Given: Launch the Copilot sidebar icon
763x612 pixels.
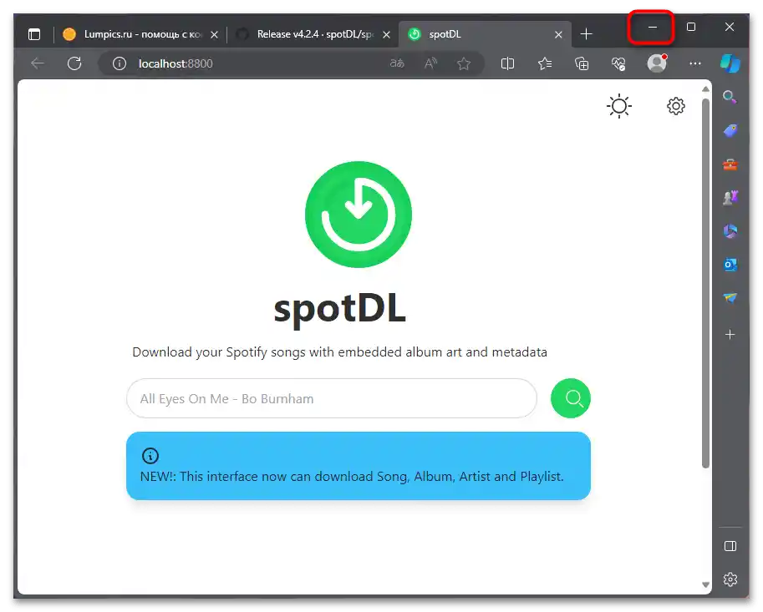Looking at the screenshot, I should [730, 63].
